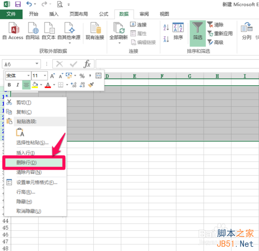Screen dimensions: 259x251
Task: Click paste option clipboard icon in context menu
Action: [x=20, y=132]
